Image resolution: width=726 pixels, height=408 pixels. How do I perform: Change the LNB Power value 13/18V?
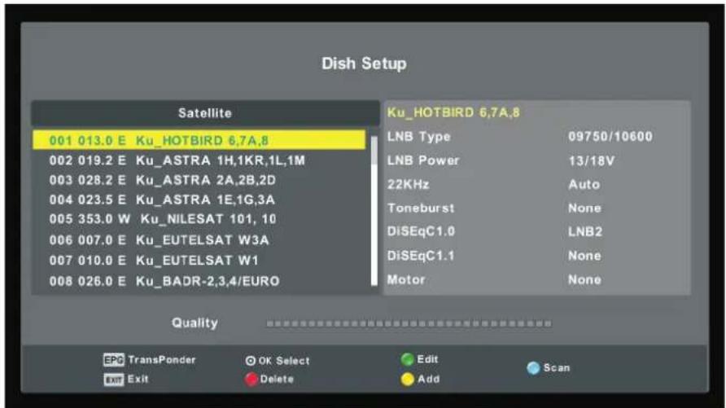(591, 160)
